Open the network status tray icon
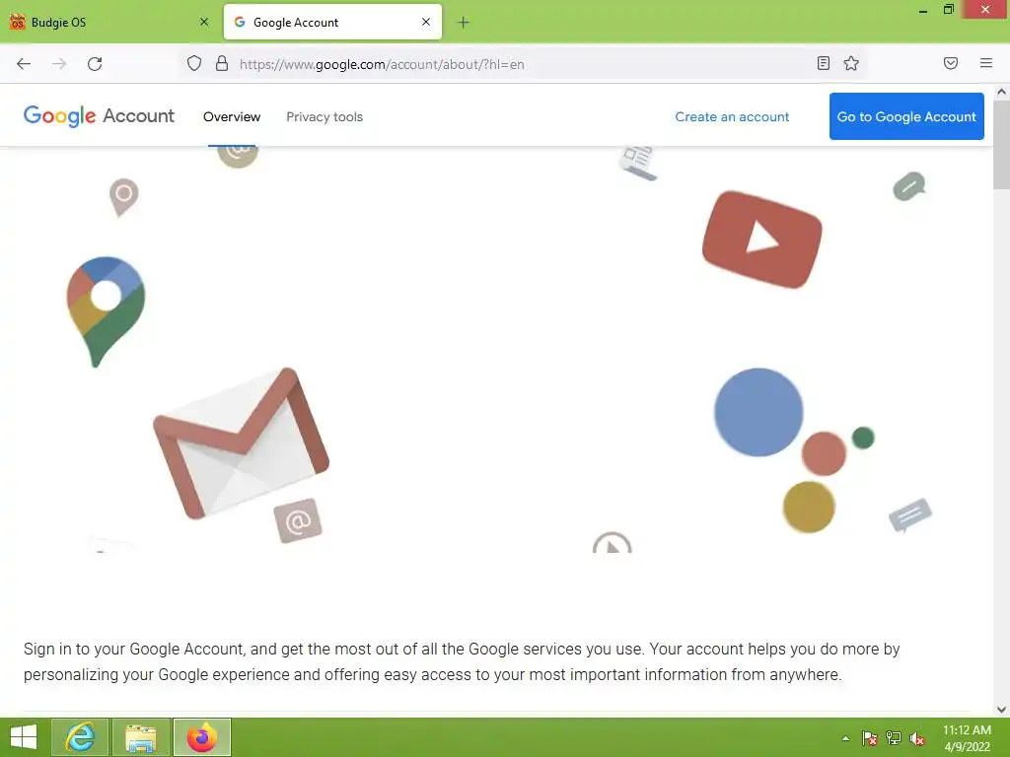The image size is (1010, 757). 894,738
